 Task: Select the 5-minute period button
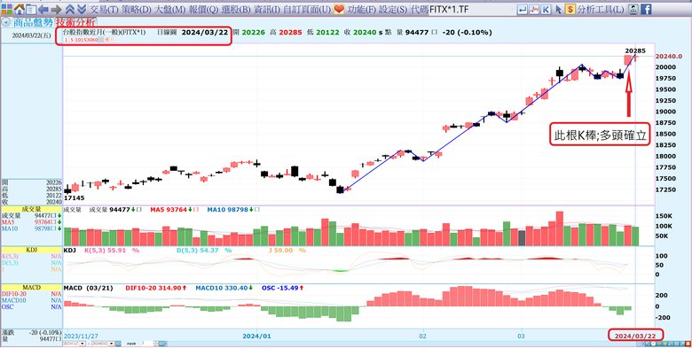(x=72, y=40)
